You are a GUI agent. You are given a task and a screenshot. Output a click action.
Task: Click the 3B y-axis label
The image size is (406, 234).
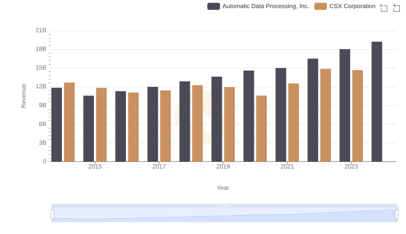pos(43,143)
